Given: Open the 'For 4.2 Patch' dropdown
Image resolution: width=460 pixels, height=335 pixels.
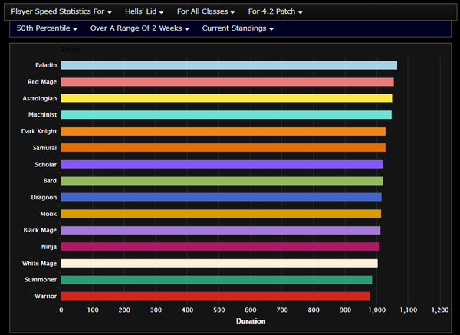Looking at the screenshot, I should (x=275, y=11).
